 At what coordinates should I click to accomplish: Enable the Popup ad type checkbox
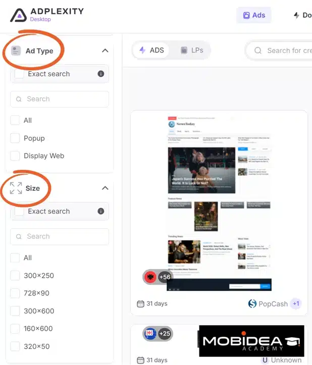click(15, 138)
